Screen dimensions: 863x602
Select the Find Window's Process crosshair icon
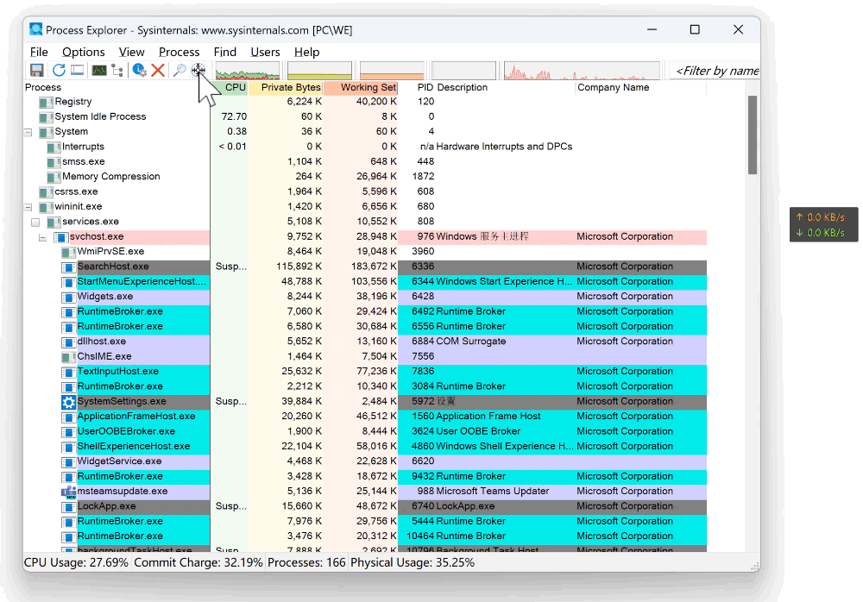(x=198, y=70)
